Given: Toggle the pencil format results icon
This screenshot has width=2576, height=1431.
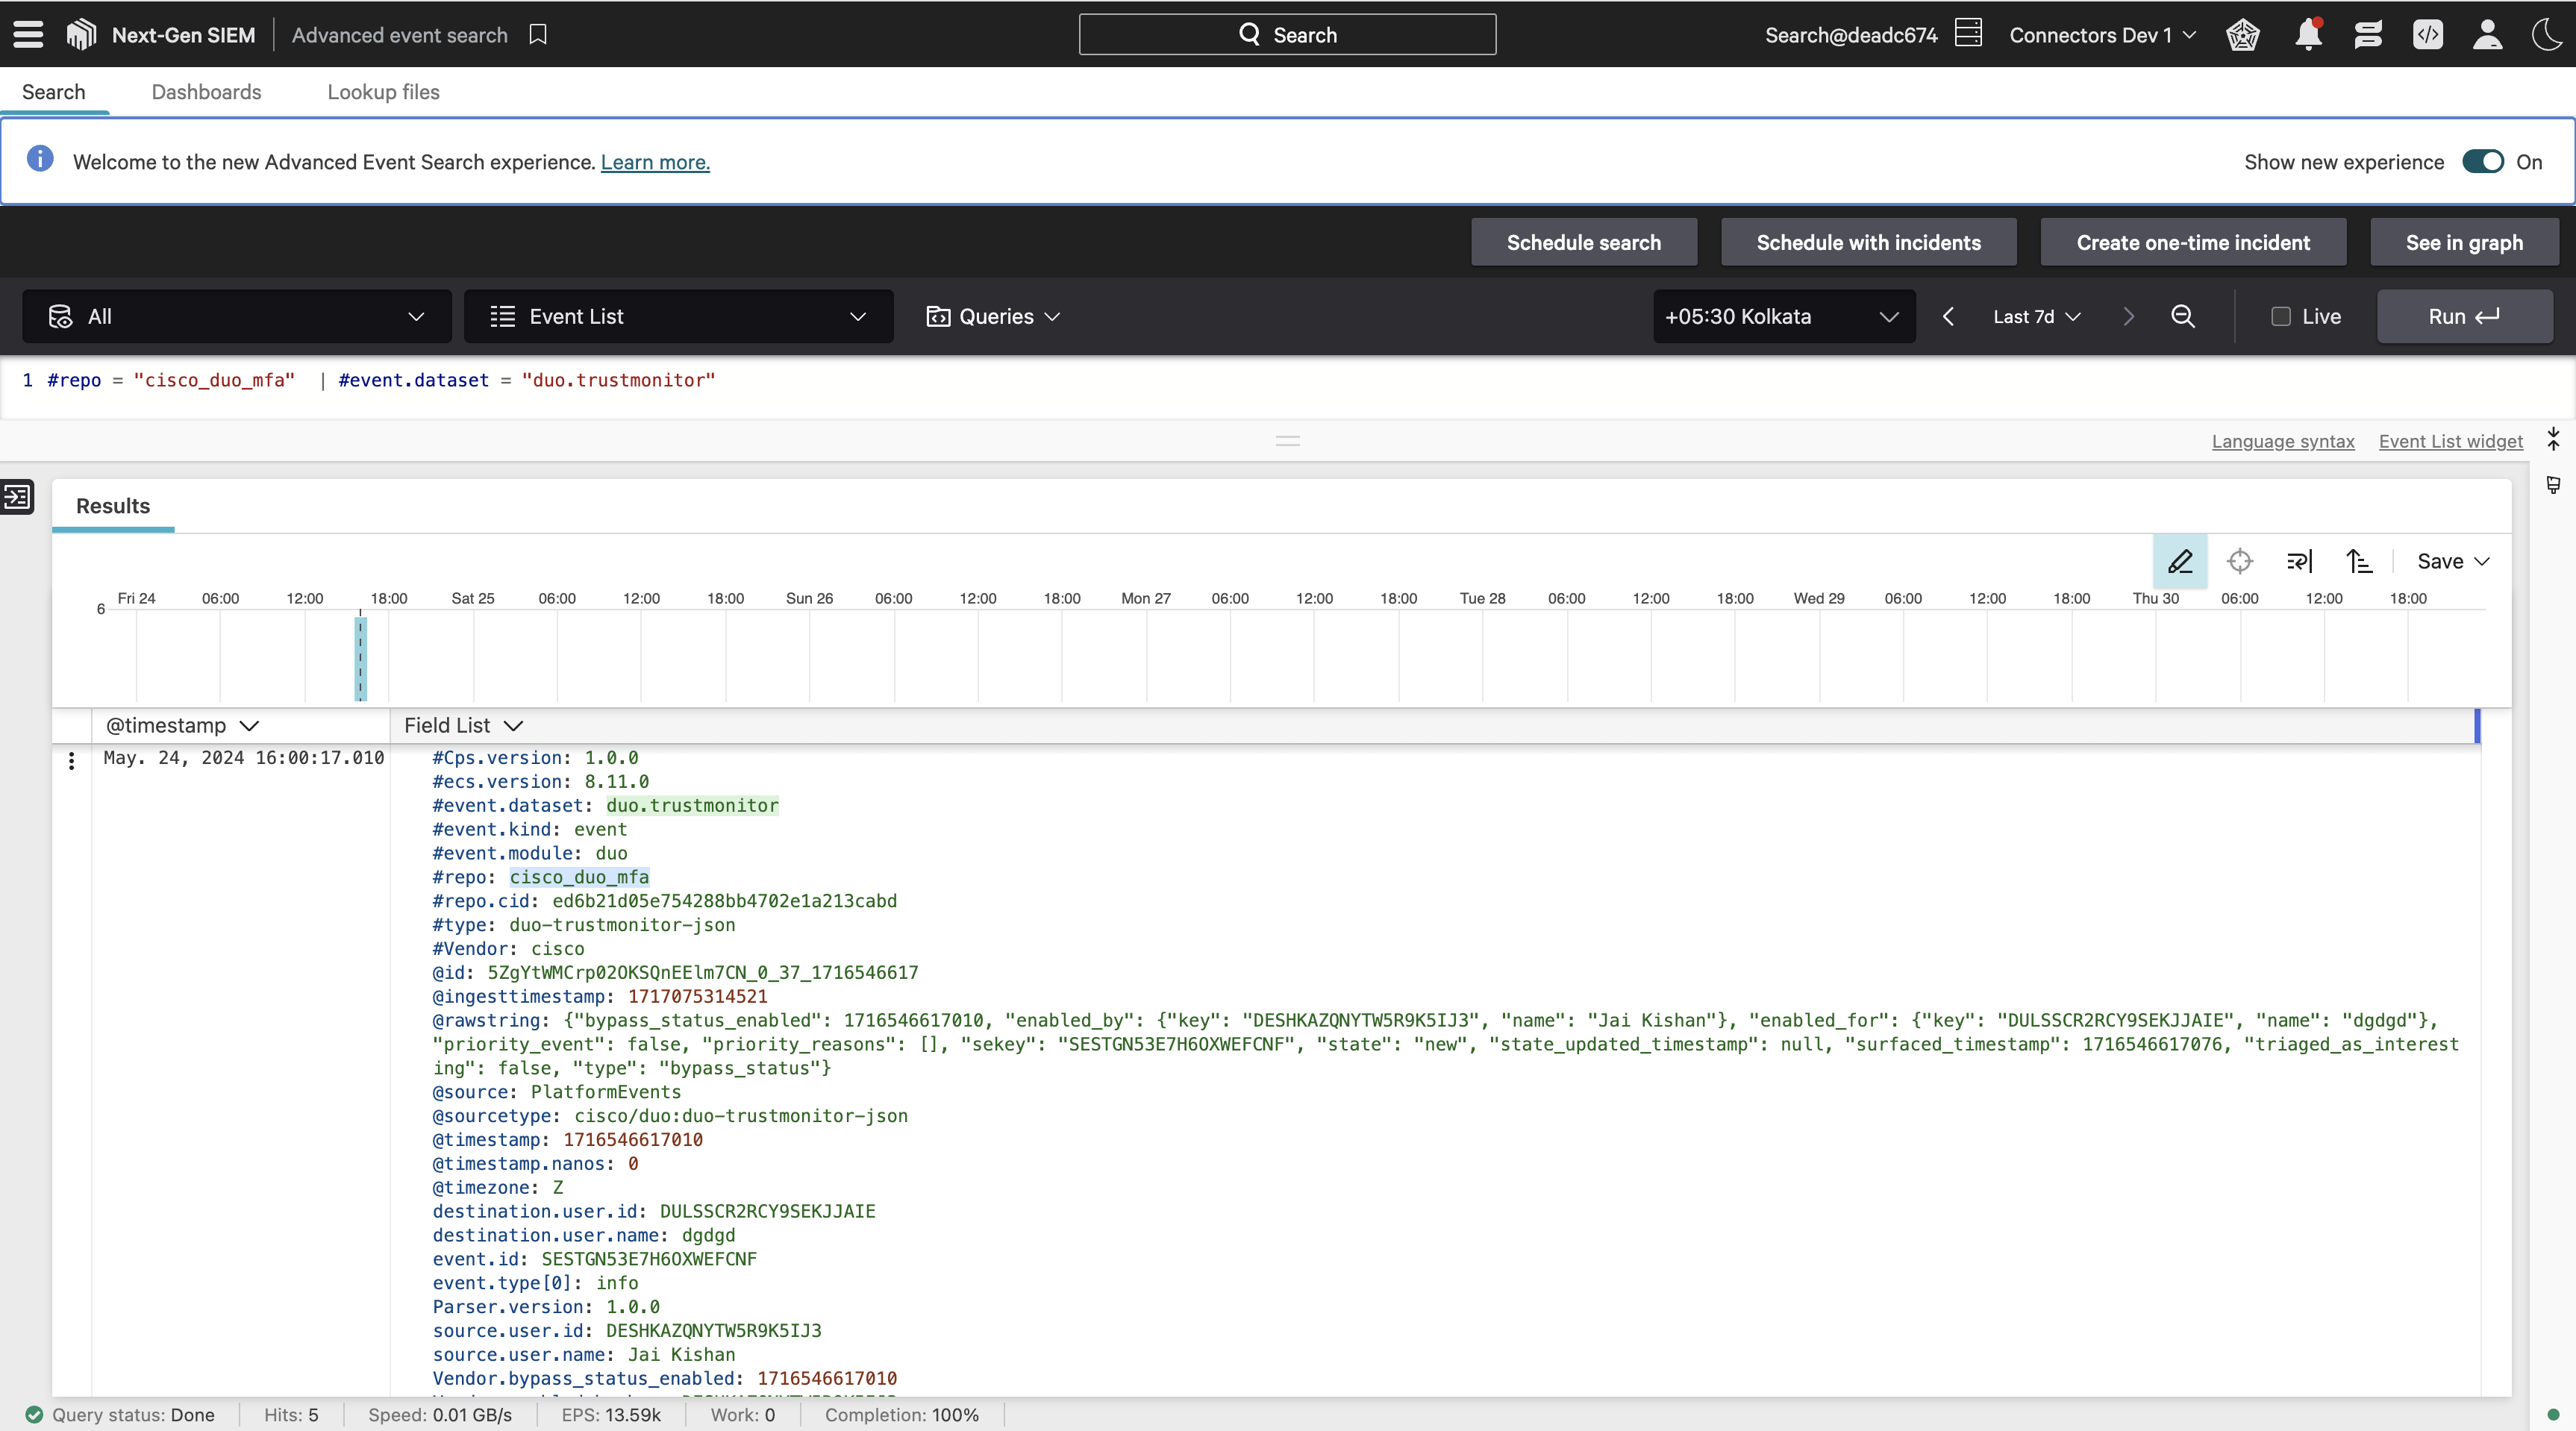Looking at the screenshot, I should coord(2180,561).
